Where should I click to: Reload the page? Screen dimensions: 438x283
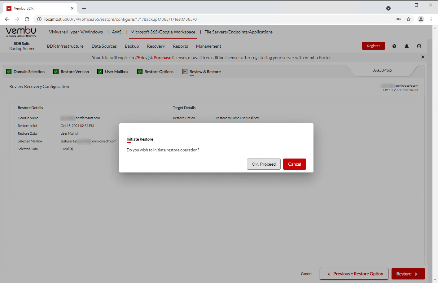pos(27,19)
